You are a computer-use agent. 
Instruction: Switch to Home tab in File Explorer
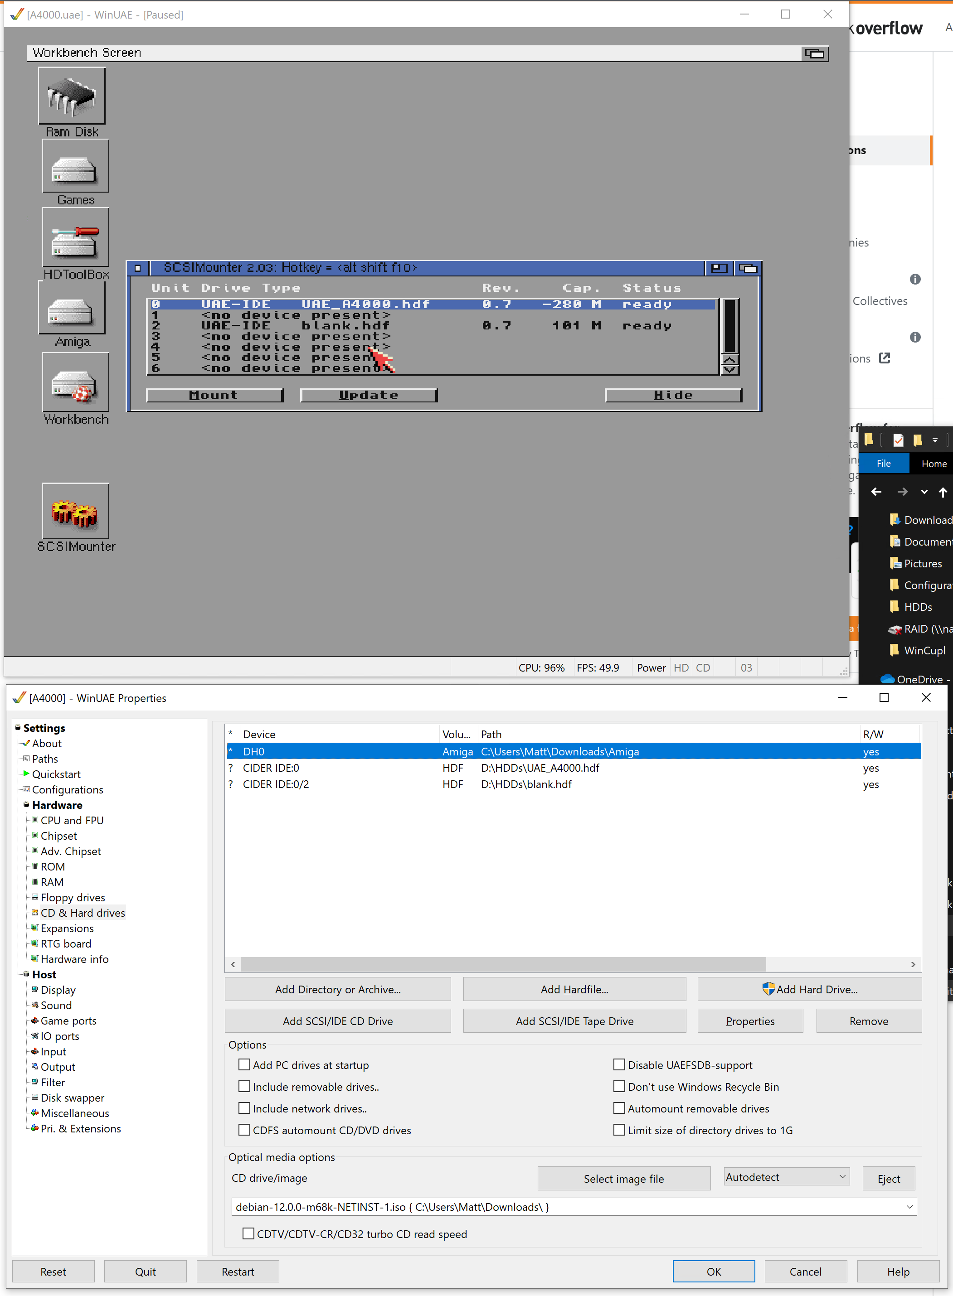coord(934,464)
